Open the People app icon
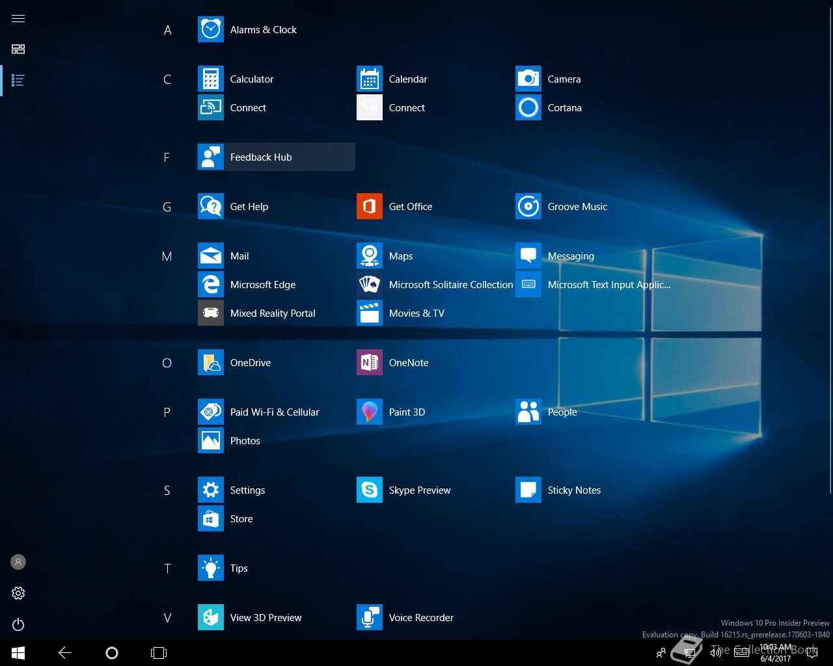Viewport: 833px width, 666px height. [528, 412]
